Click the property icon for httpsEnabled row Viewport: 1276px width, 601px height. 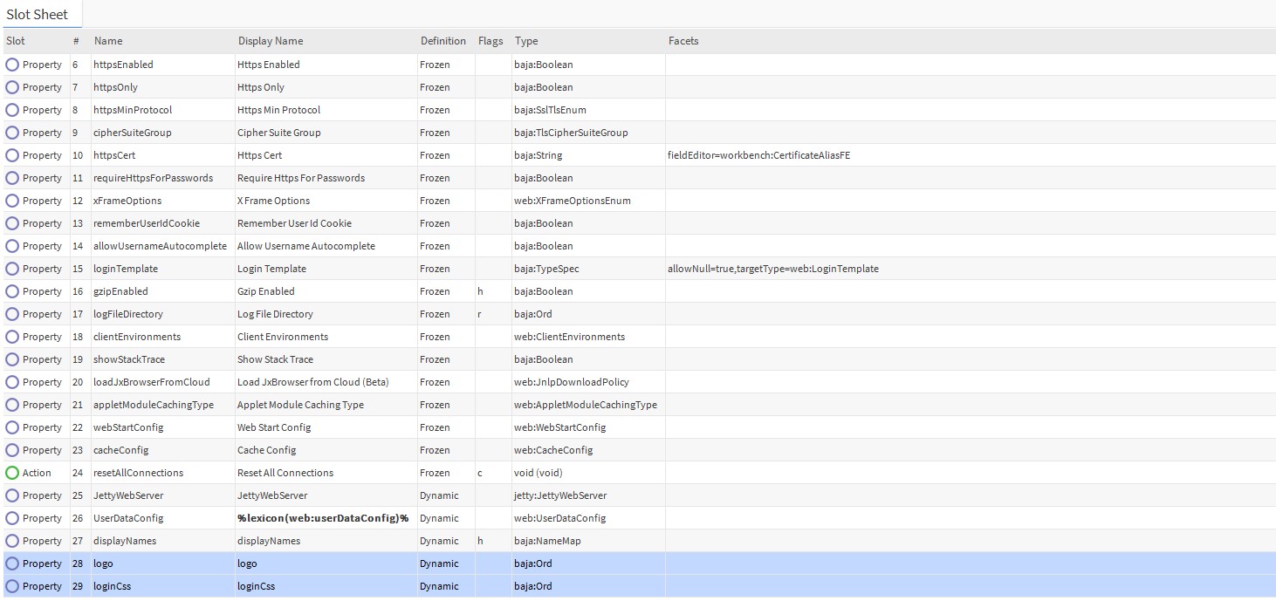[x=12, y=65]
